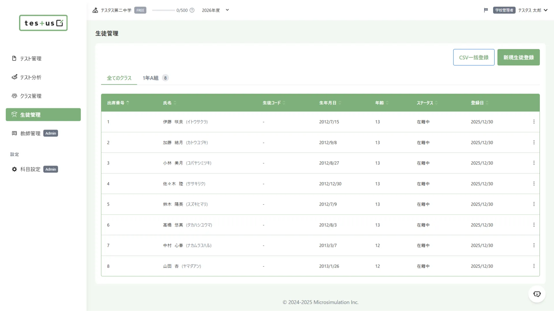Switch to 1年A組 tab

(156, 78)
